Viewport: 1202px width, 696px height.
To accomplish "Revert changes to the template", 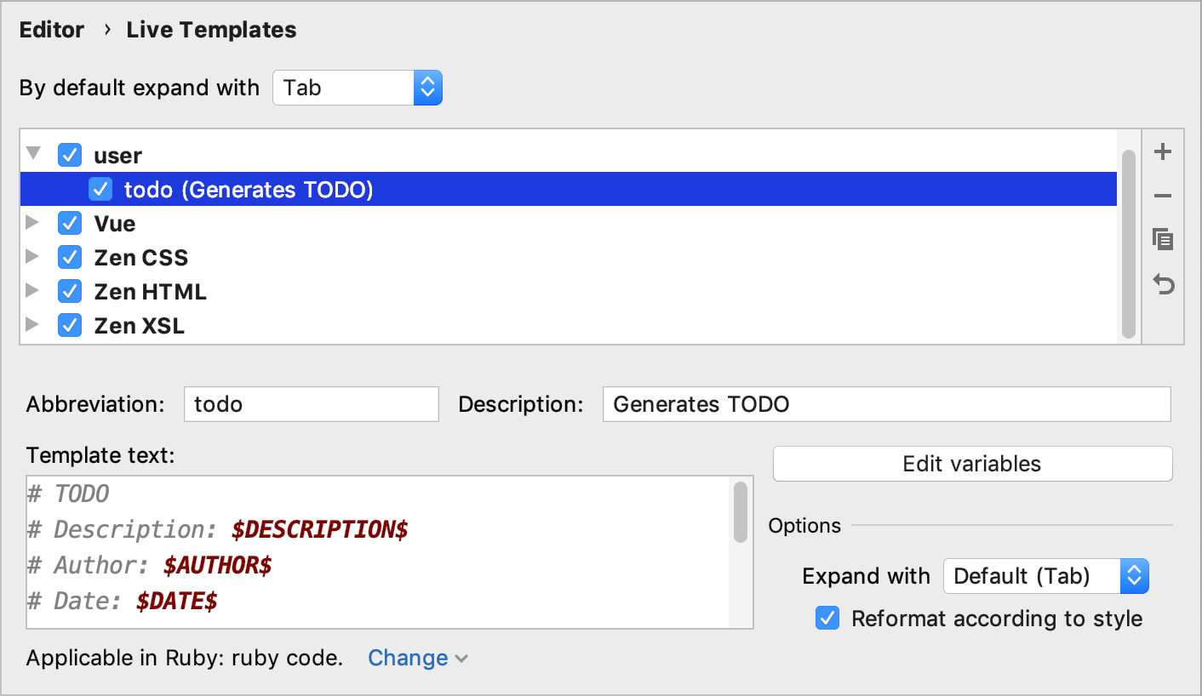I will (1162, 283).
